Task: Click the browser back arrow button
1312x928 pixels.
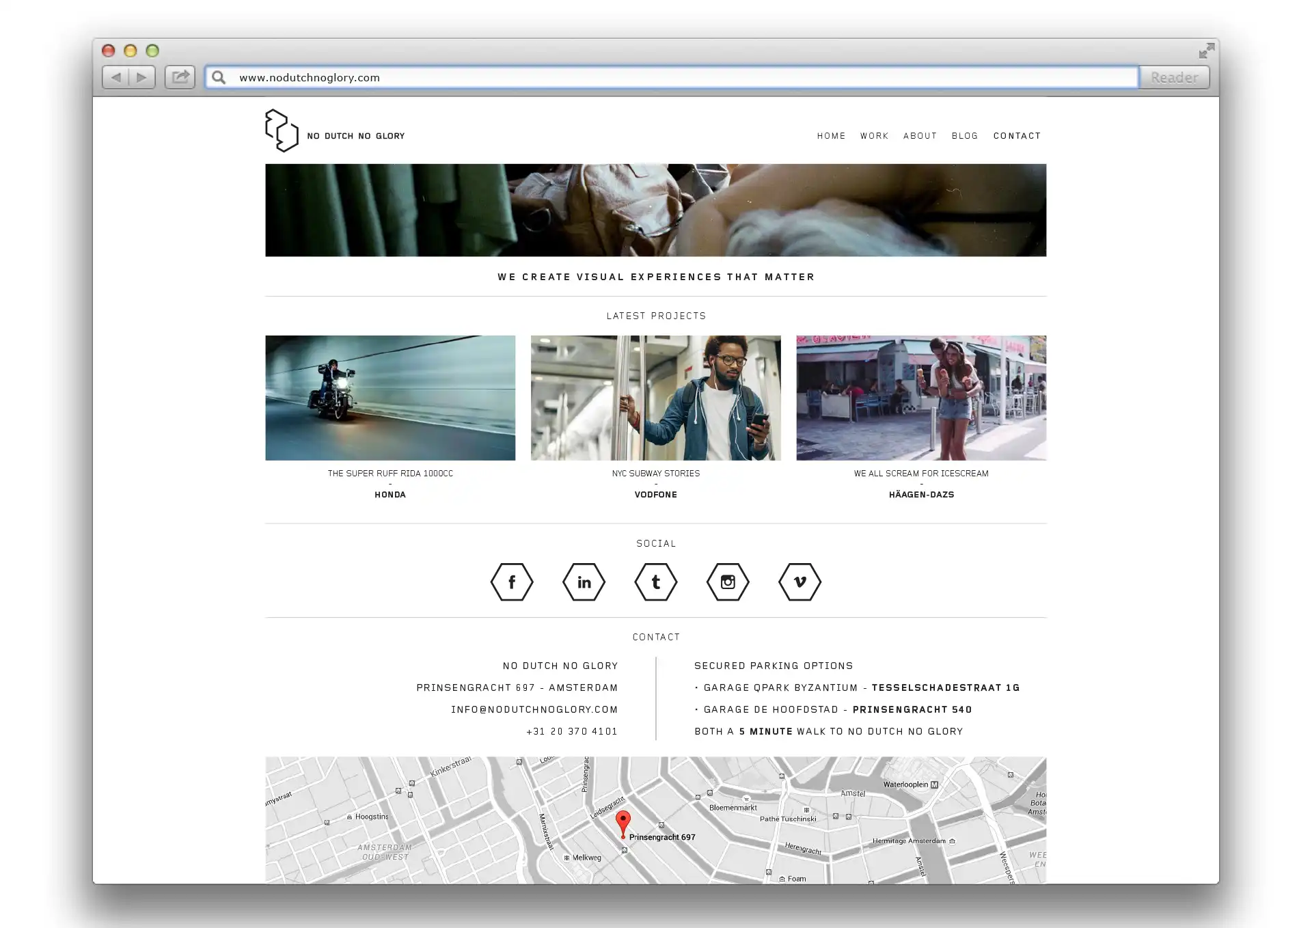Action: point(115,77)
